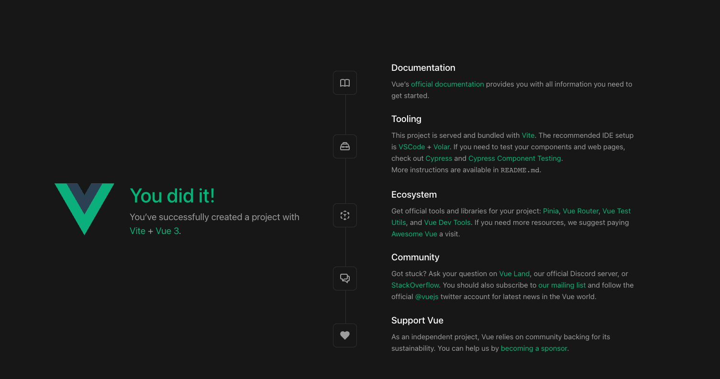This screenshot has height=379, width=720.
Task: Click the Community section heading
Action: click(x=415, y=257)
